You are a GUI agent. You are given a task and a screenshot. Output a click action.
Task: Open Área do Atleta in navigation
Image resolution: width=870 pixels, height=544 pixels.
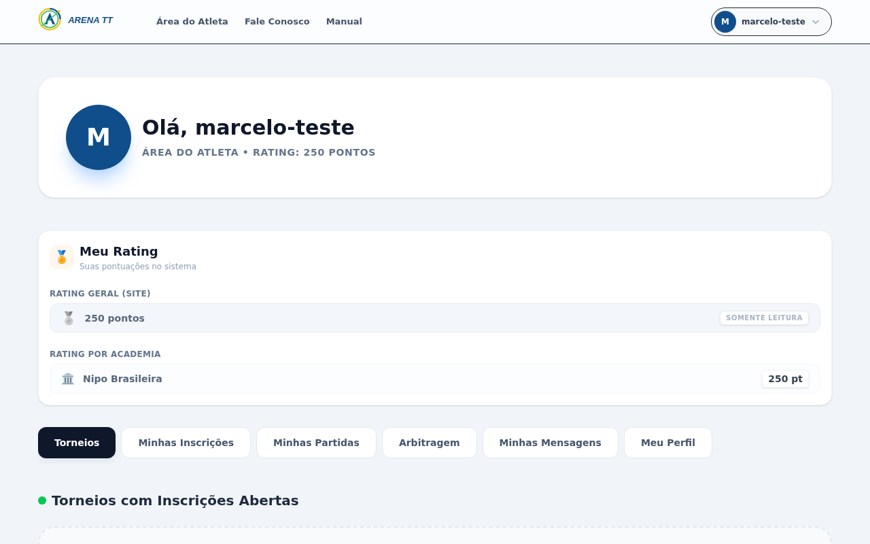pos(192,22)
